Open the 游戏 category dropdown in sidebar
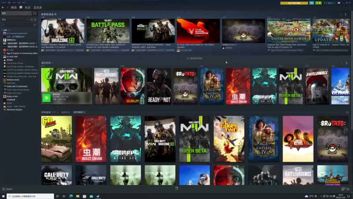353x199 pixels. coord(15,19)
